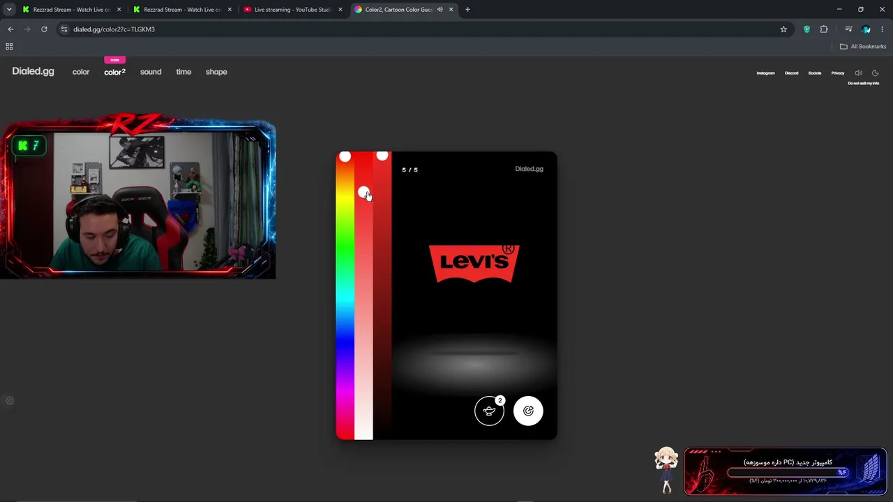
Task: Click the brightness slider handle
Action: (x=382, y=155)
